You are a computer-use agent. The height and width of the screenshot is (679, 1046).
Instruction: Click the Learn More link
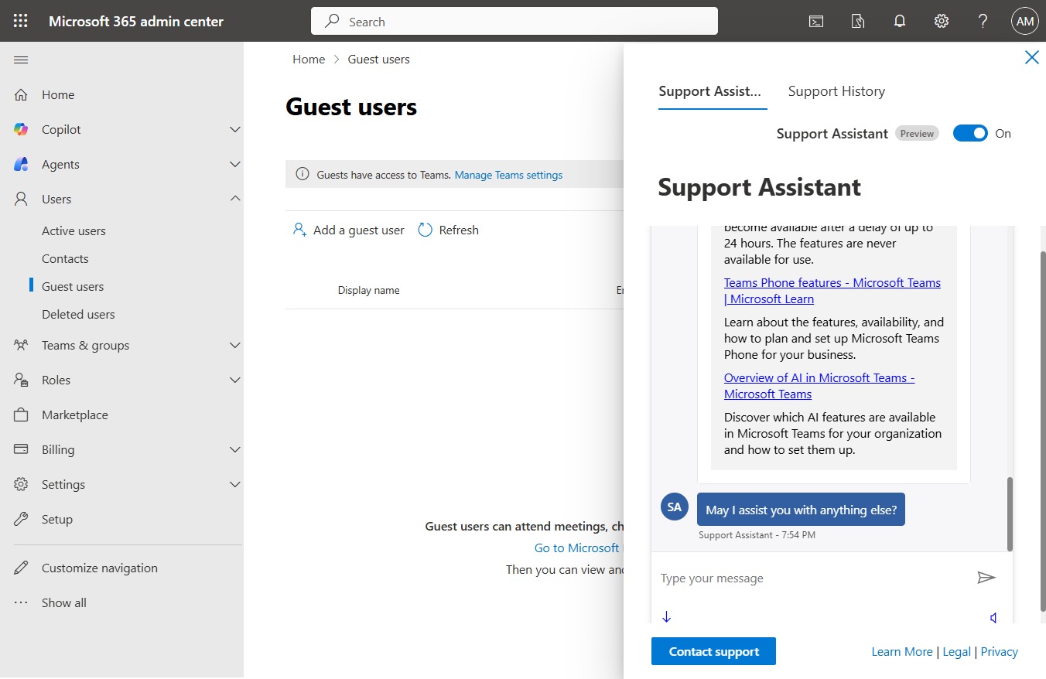click(901, 651)
